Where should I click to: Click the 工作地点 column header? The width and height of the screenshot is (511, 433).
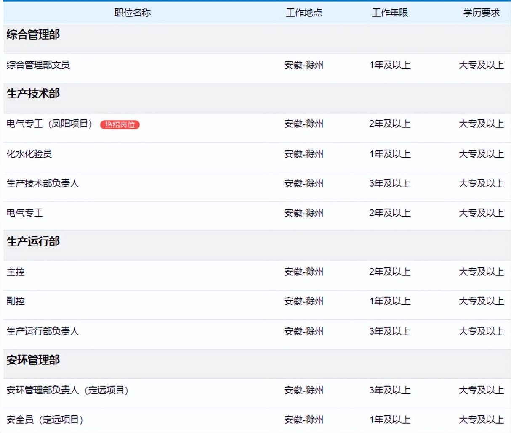click(304, 13)
